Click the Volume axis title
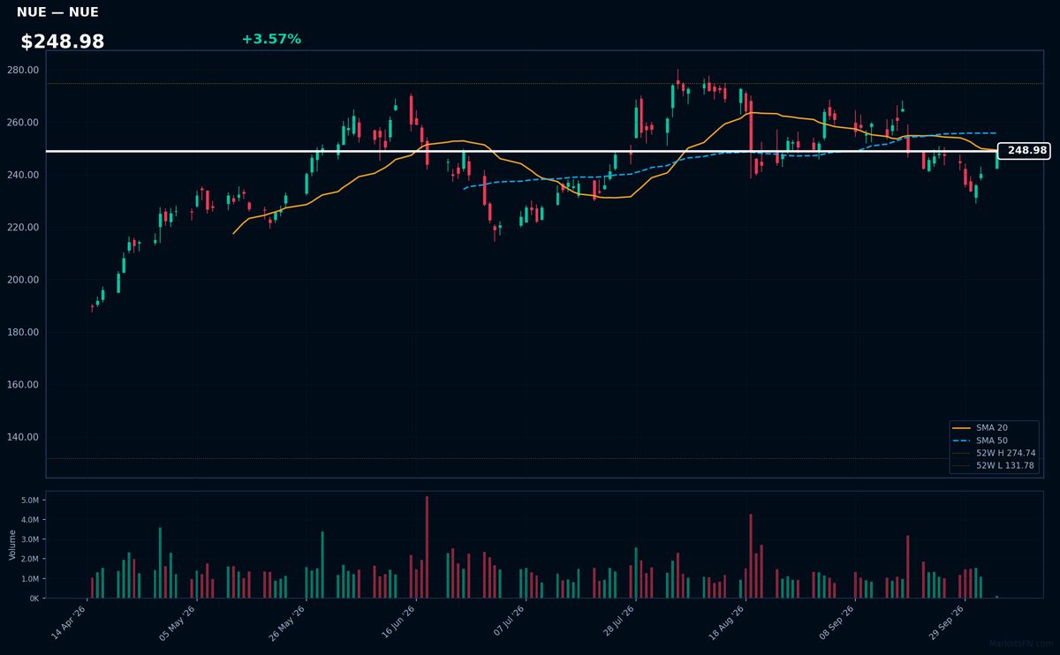This screenshot has width=1060, height=655. click(x=12, y=545)
